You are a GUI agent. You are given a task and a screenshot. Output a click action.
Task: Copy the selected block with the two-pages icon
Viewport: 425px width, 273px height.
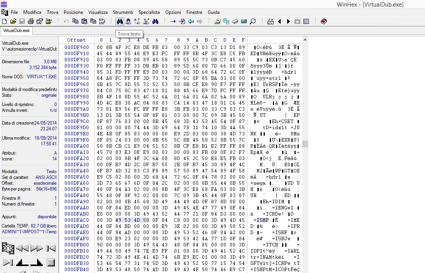pos(75,21)
